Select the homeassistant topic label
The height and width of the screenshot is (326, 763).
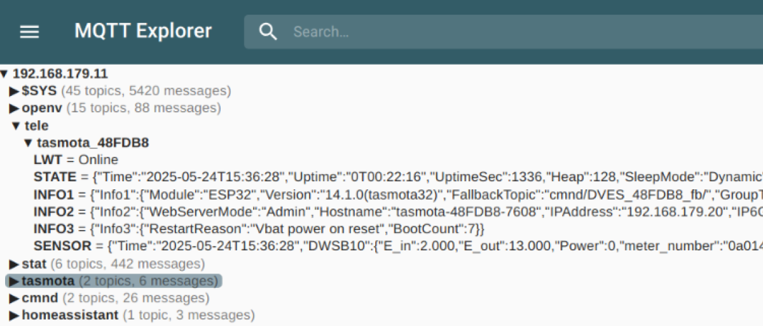point(70,315)
